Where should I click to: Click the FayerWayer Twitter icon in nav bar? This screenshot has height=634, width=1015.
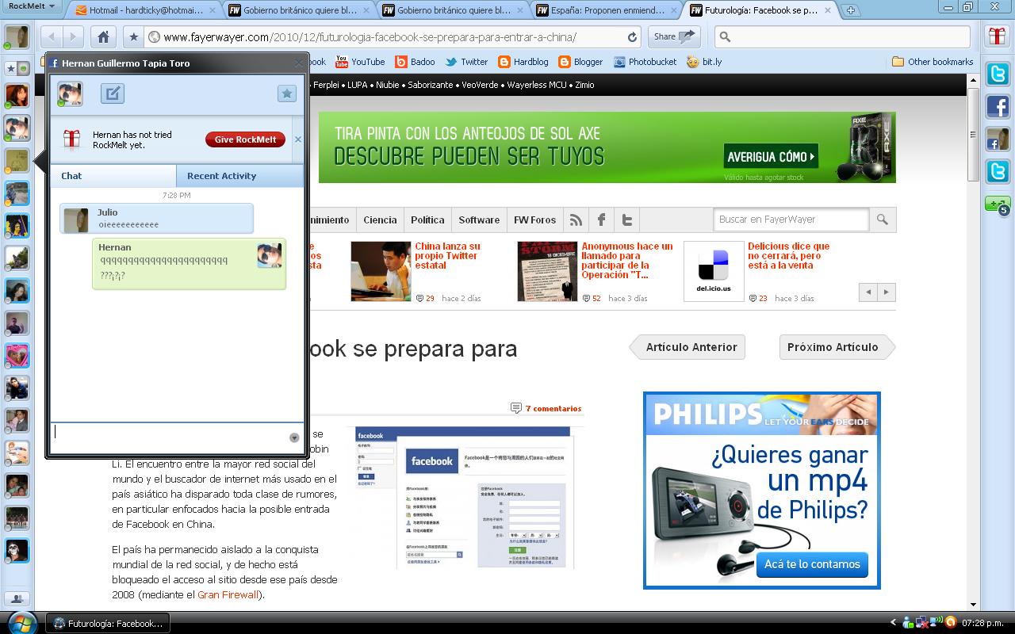626,220
